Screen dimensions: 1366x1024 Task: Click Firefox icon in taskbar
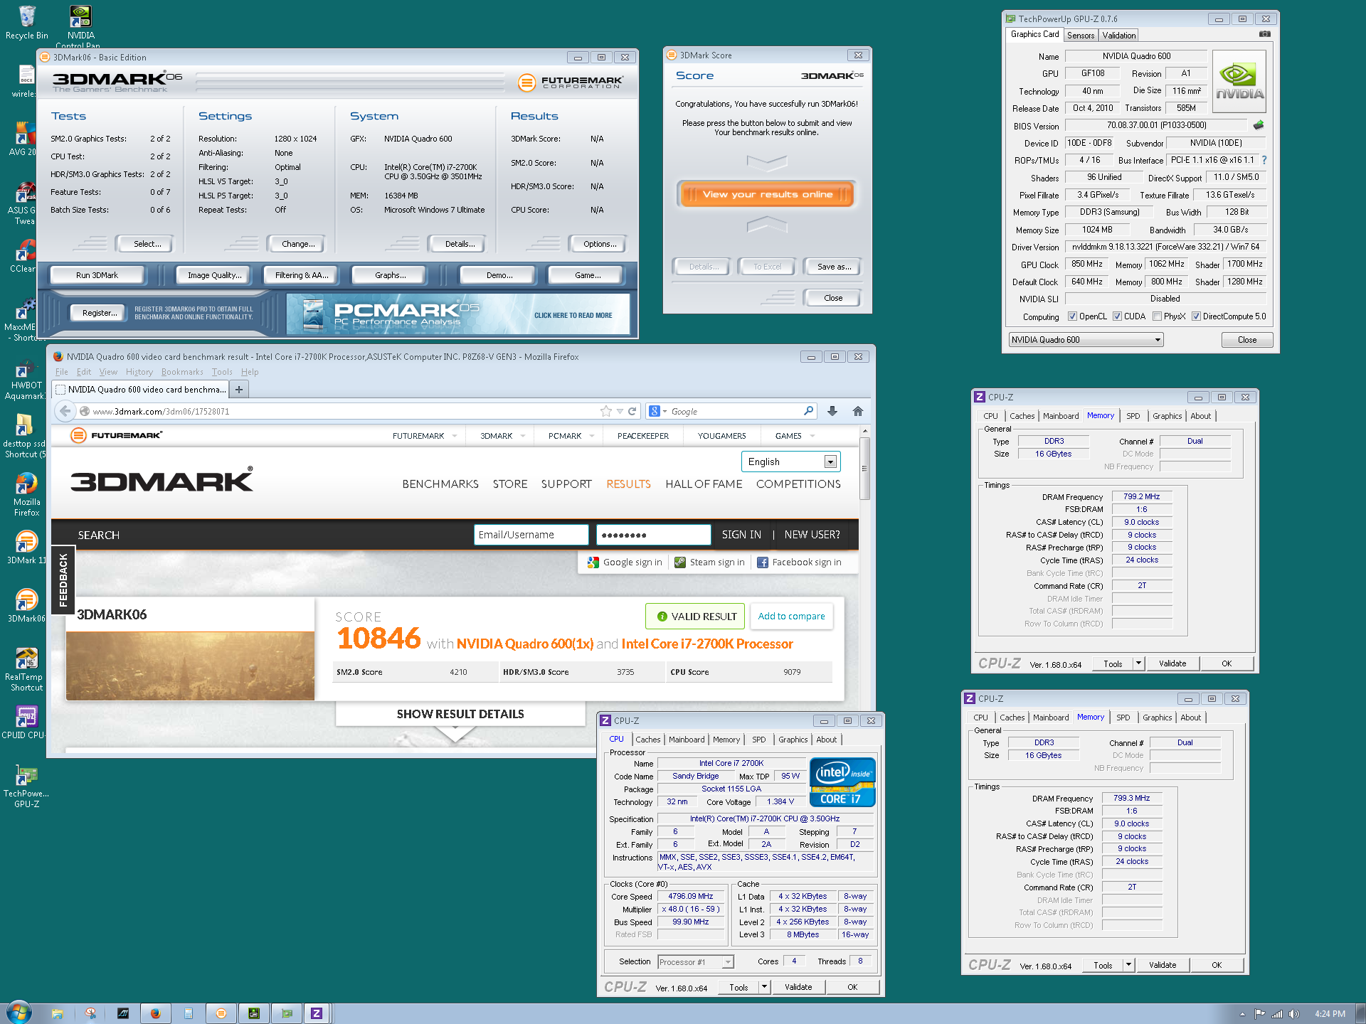pyautogui.click(x=155, y=1013)
